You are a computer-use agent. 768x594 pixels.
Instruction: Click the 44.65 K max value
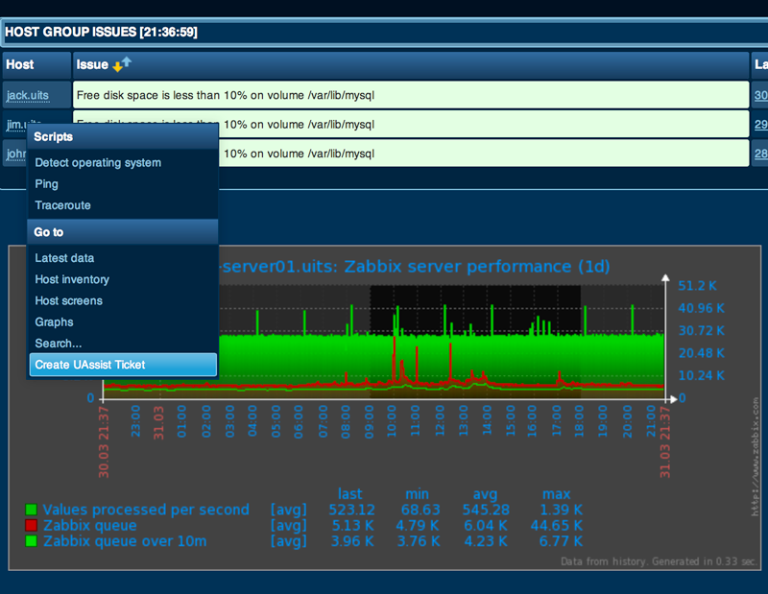click(x=557, y=526)
